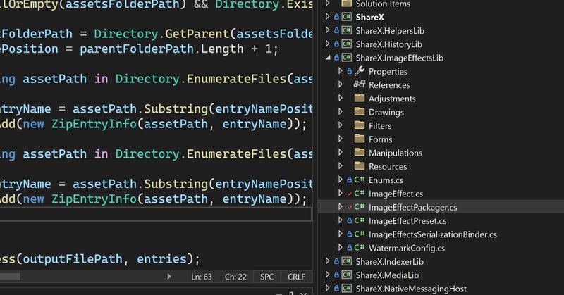Click the Properties wrench icon
564x295 pixels.
pos(360,71)
